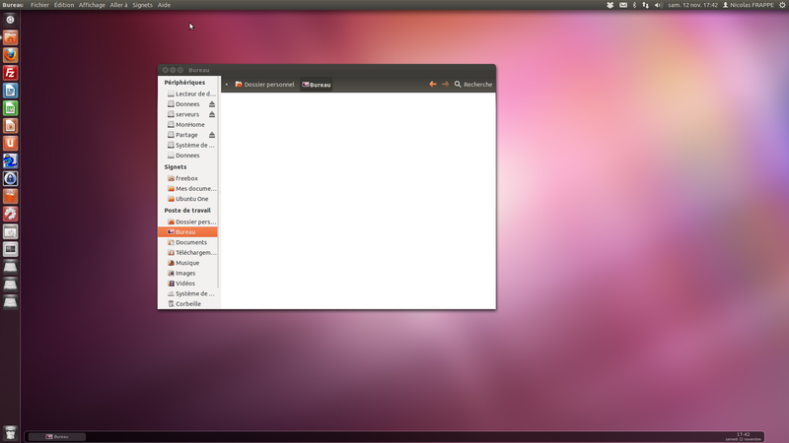Viewport: 789px width, 443px height.
Task: Open Corbeille in the sidebar
Action: [187, 304]
